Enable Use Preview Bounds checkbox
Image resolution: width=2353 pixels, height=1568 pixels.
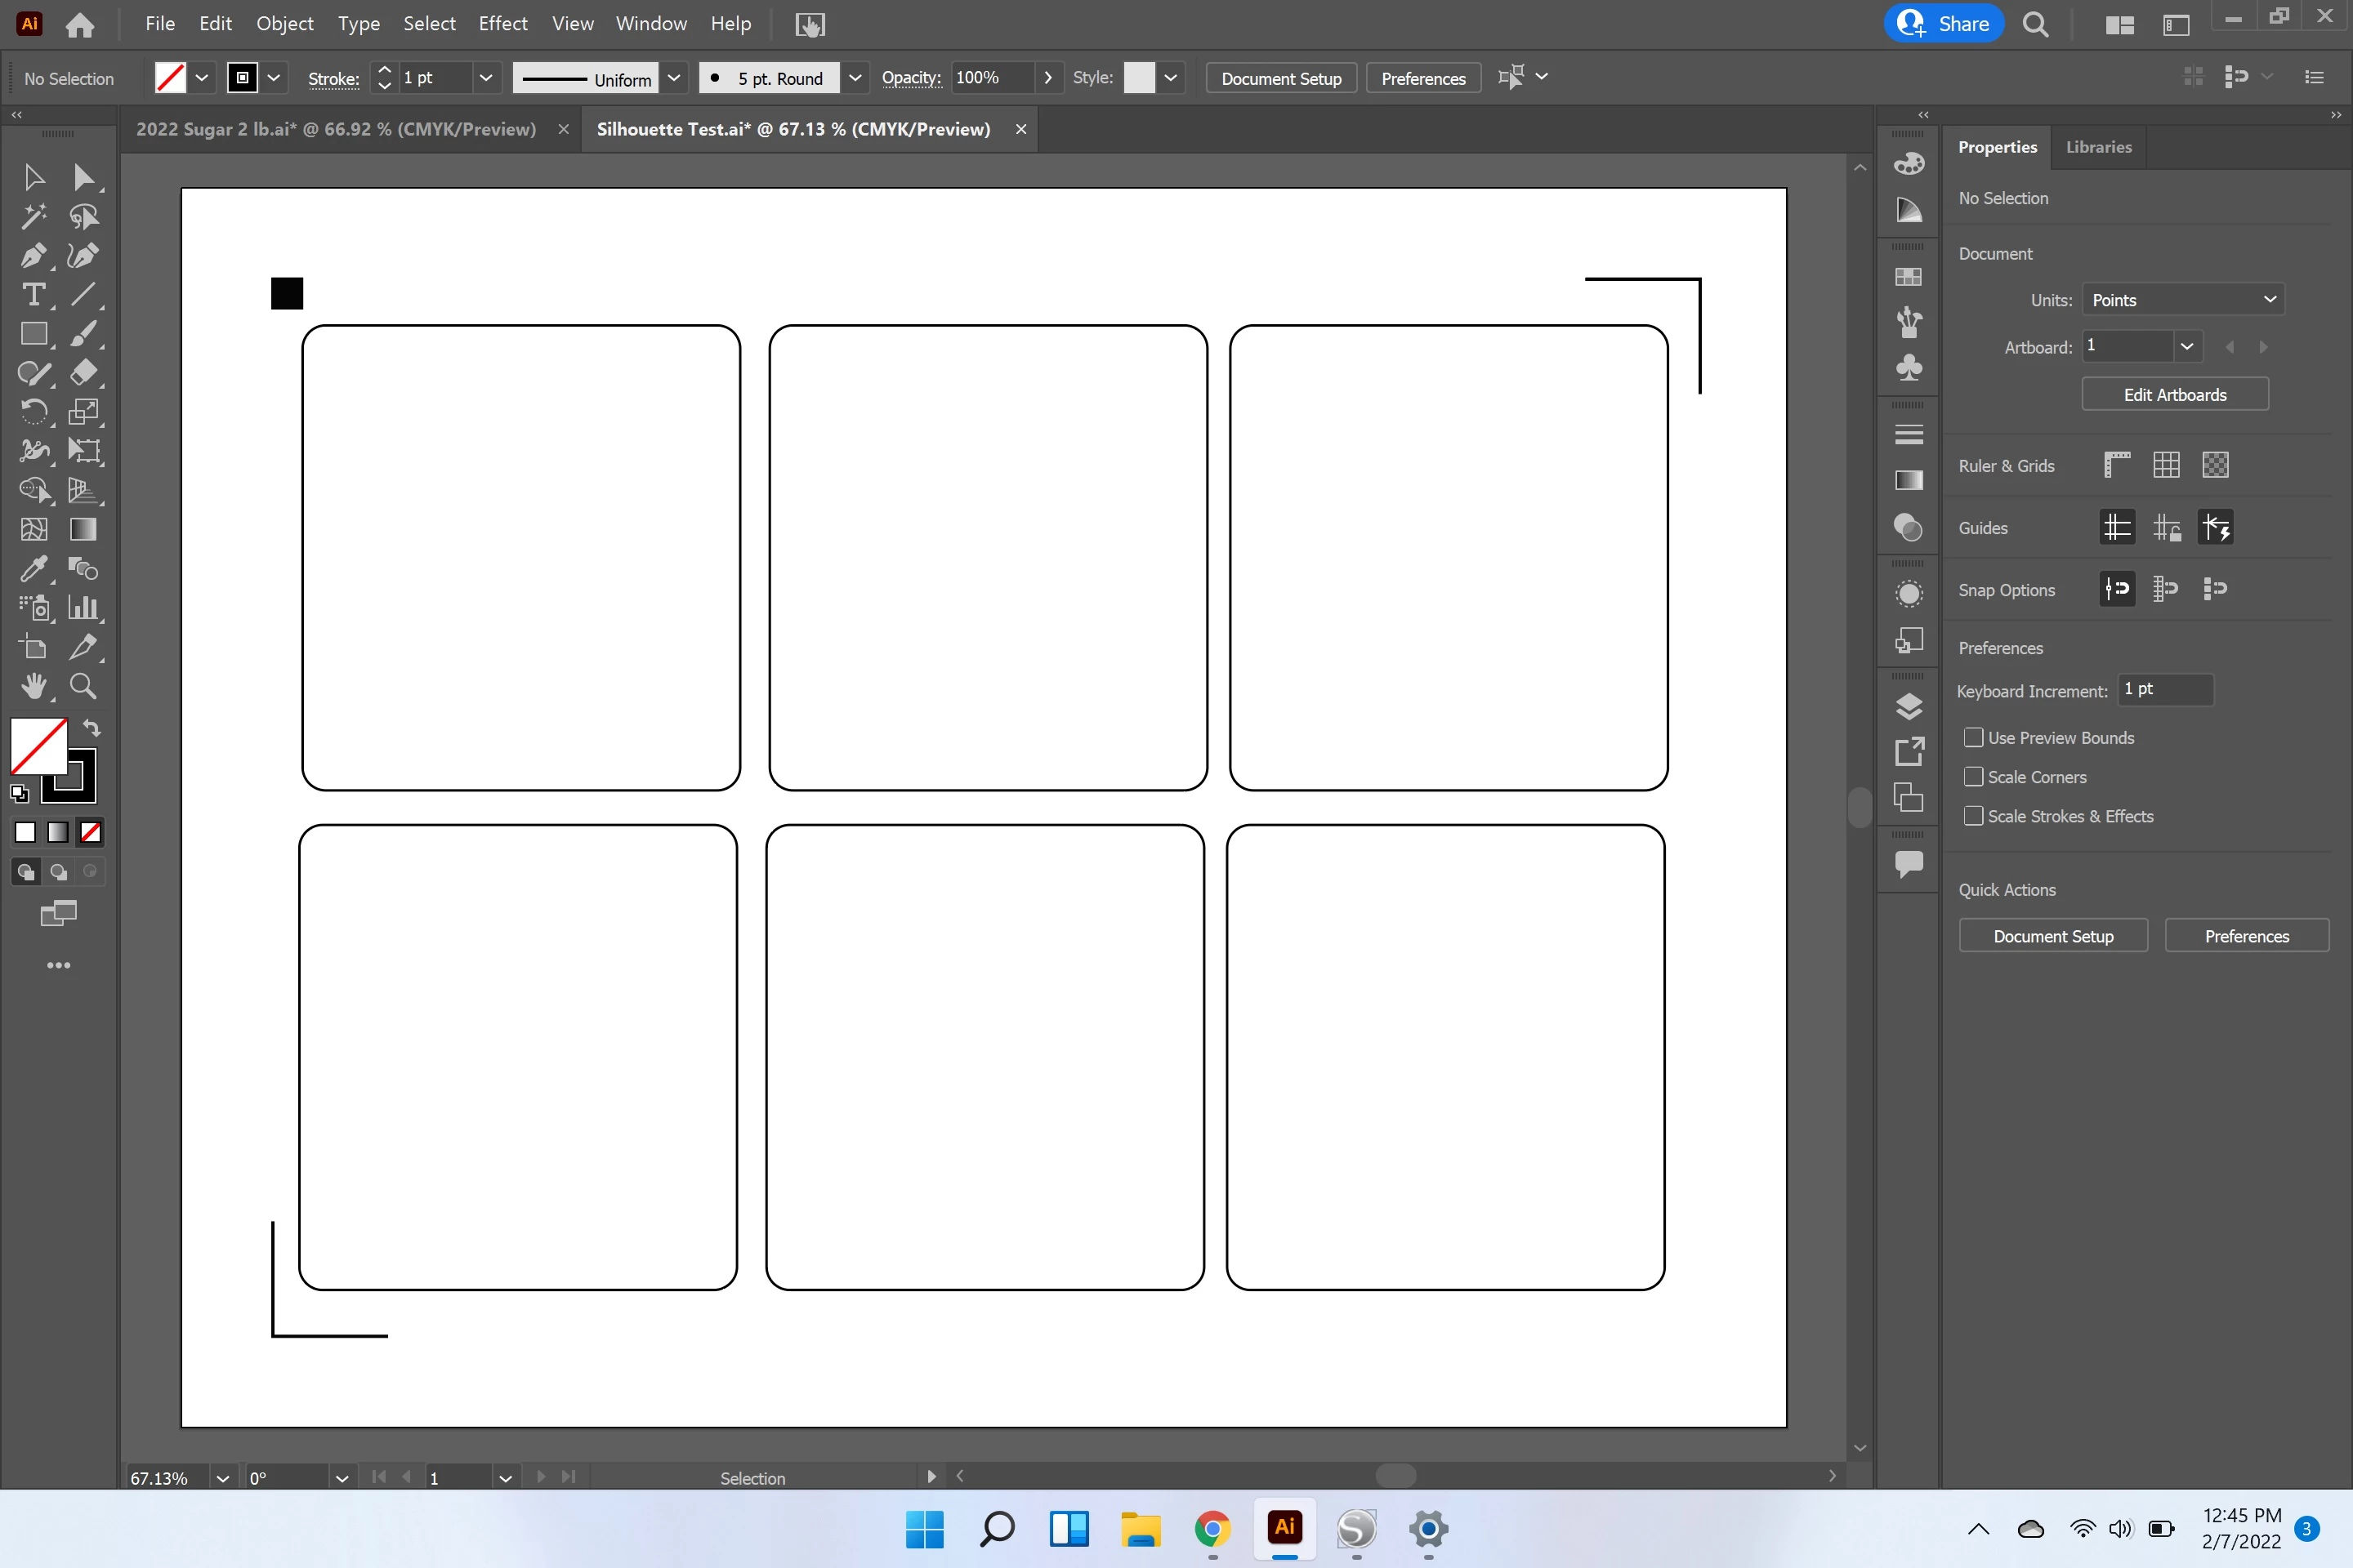pyautogui.click(x=1973, y=738)
